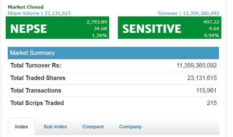Viewport: 233px width, 137px height.
Task: Click the SENSITIVE index label
Action: 152,29
